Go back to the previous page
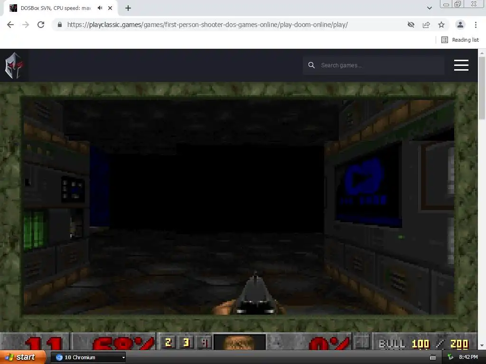 [x=10, y=25]
